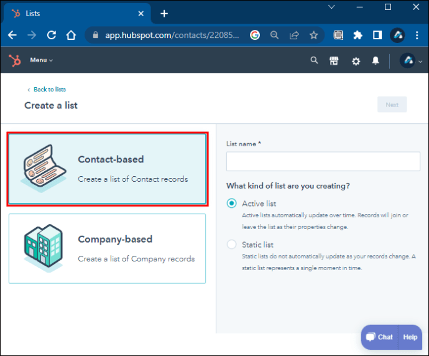Click the company buildings illustration
This screenshot has height=356, width=429.
pos(44,248)
